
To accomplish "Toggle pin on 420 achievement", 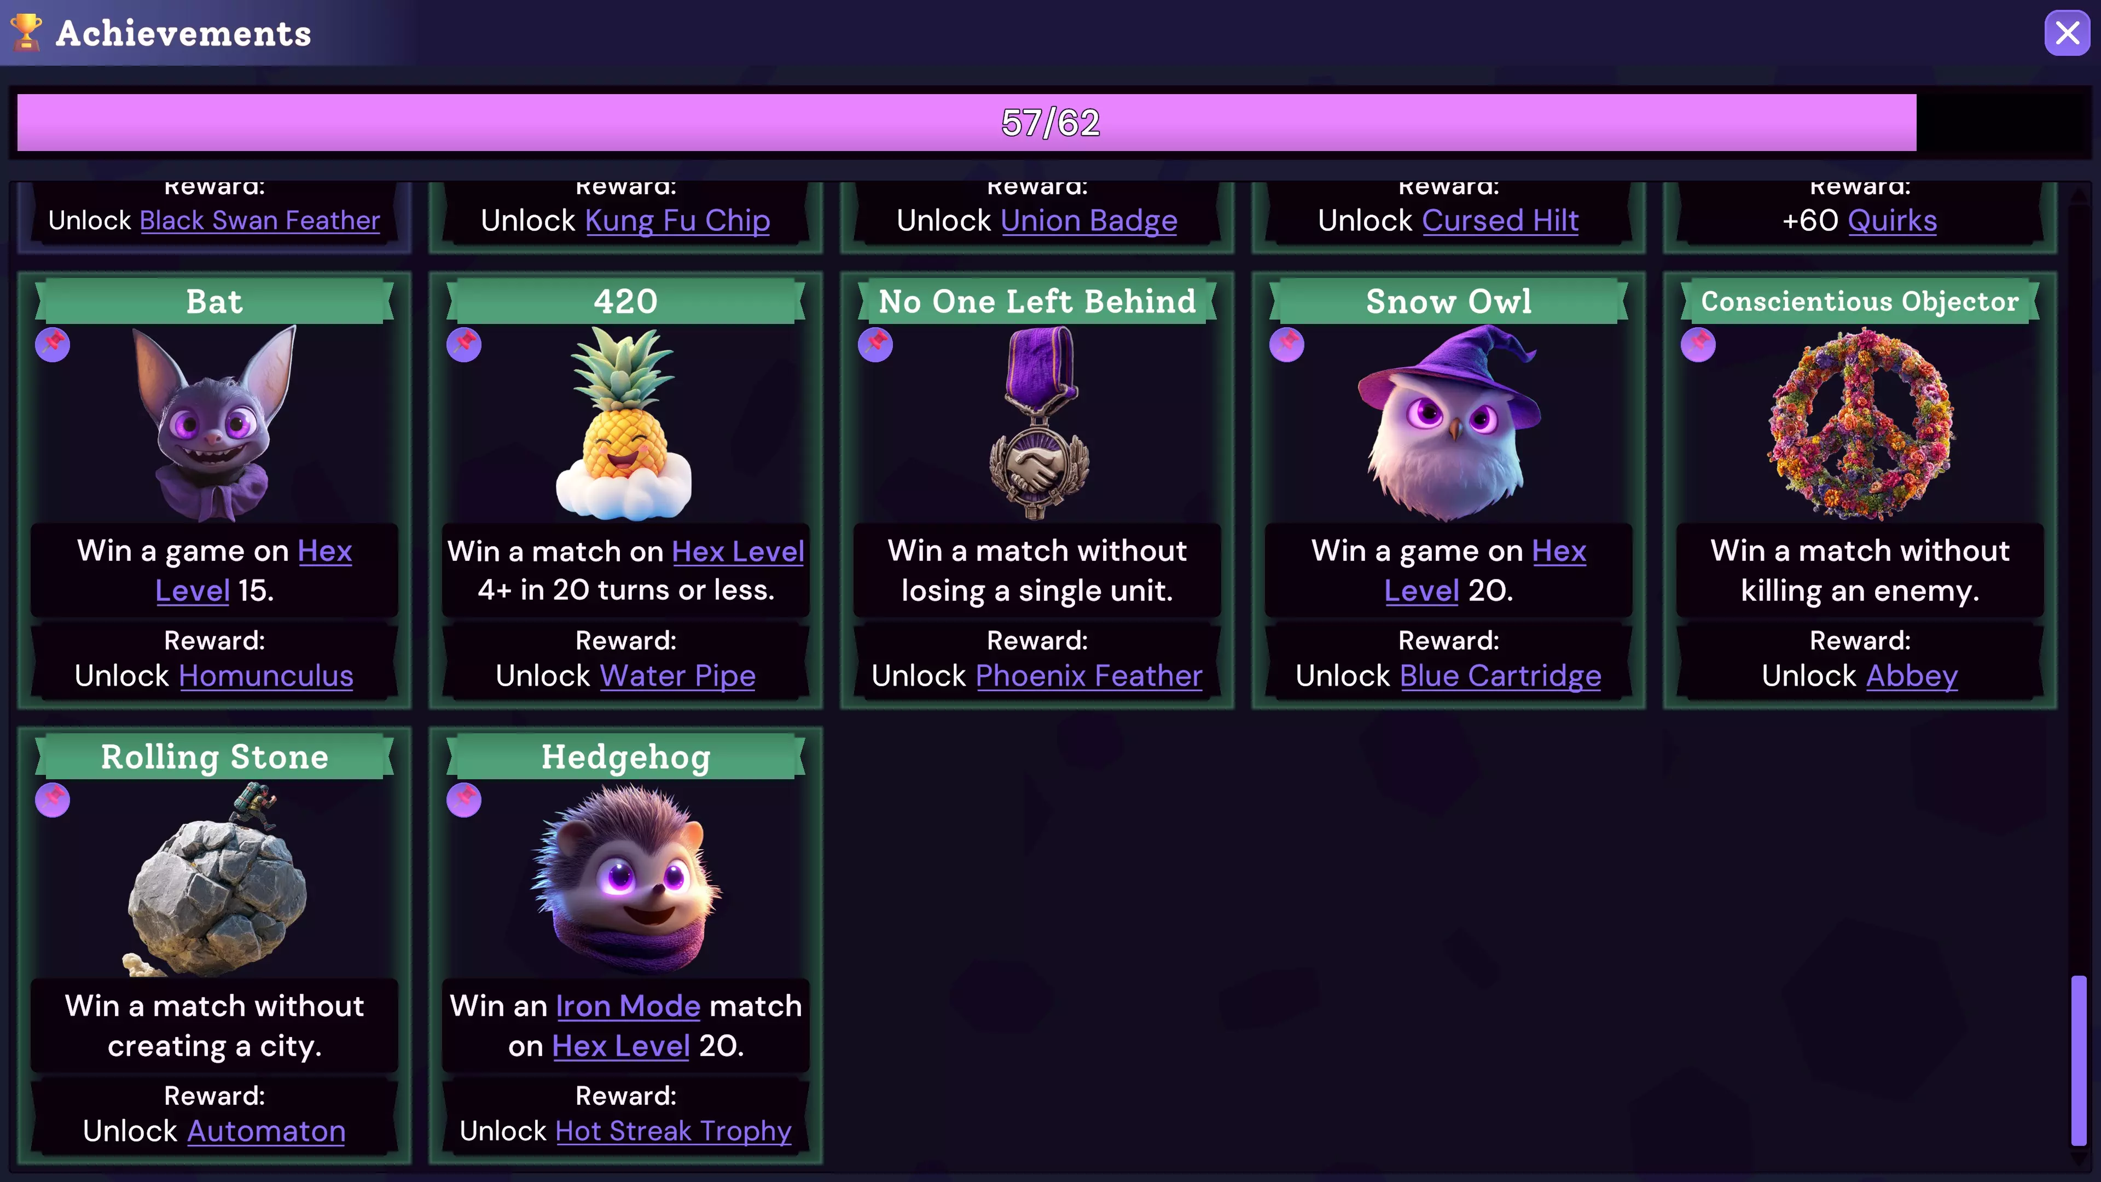I will click(x=464, y=344).
